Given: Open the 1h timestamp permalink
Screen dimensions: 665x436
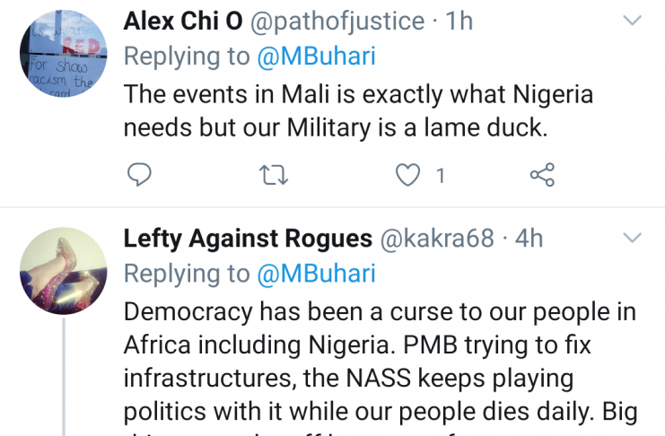Looking at the screenshot, I should pyautogui.click(x=458, y=21).
